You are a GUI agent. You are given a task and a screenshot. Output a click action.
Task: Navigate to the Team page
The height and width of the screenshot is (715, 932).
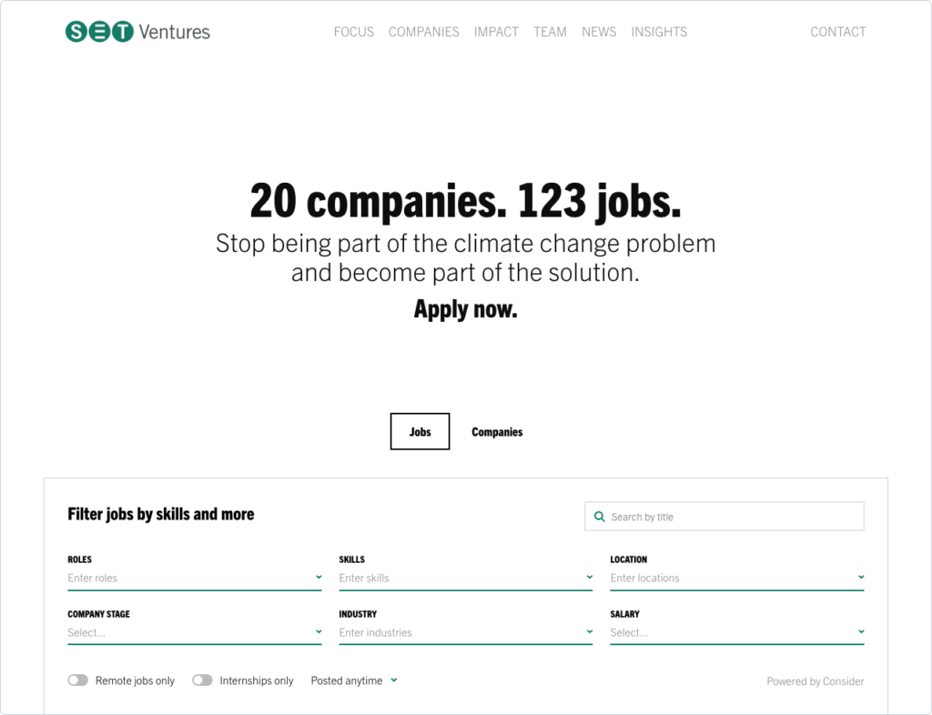click(x=550, y=32)
